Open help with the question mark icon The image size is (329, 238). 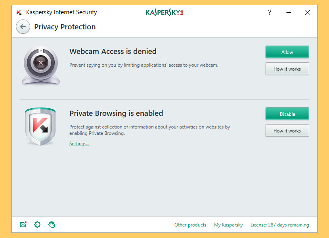point(270,12)
